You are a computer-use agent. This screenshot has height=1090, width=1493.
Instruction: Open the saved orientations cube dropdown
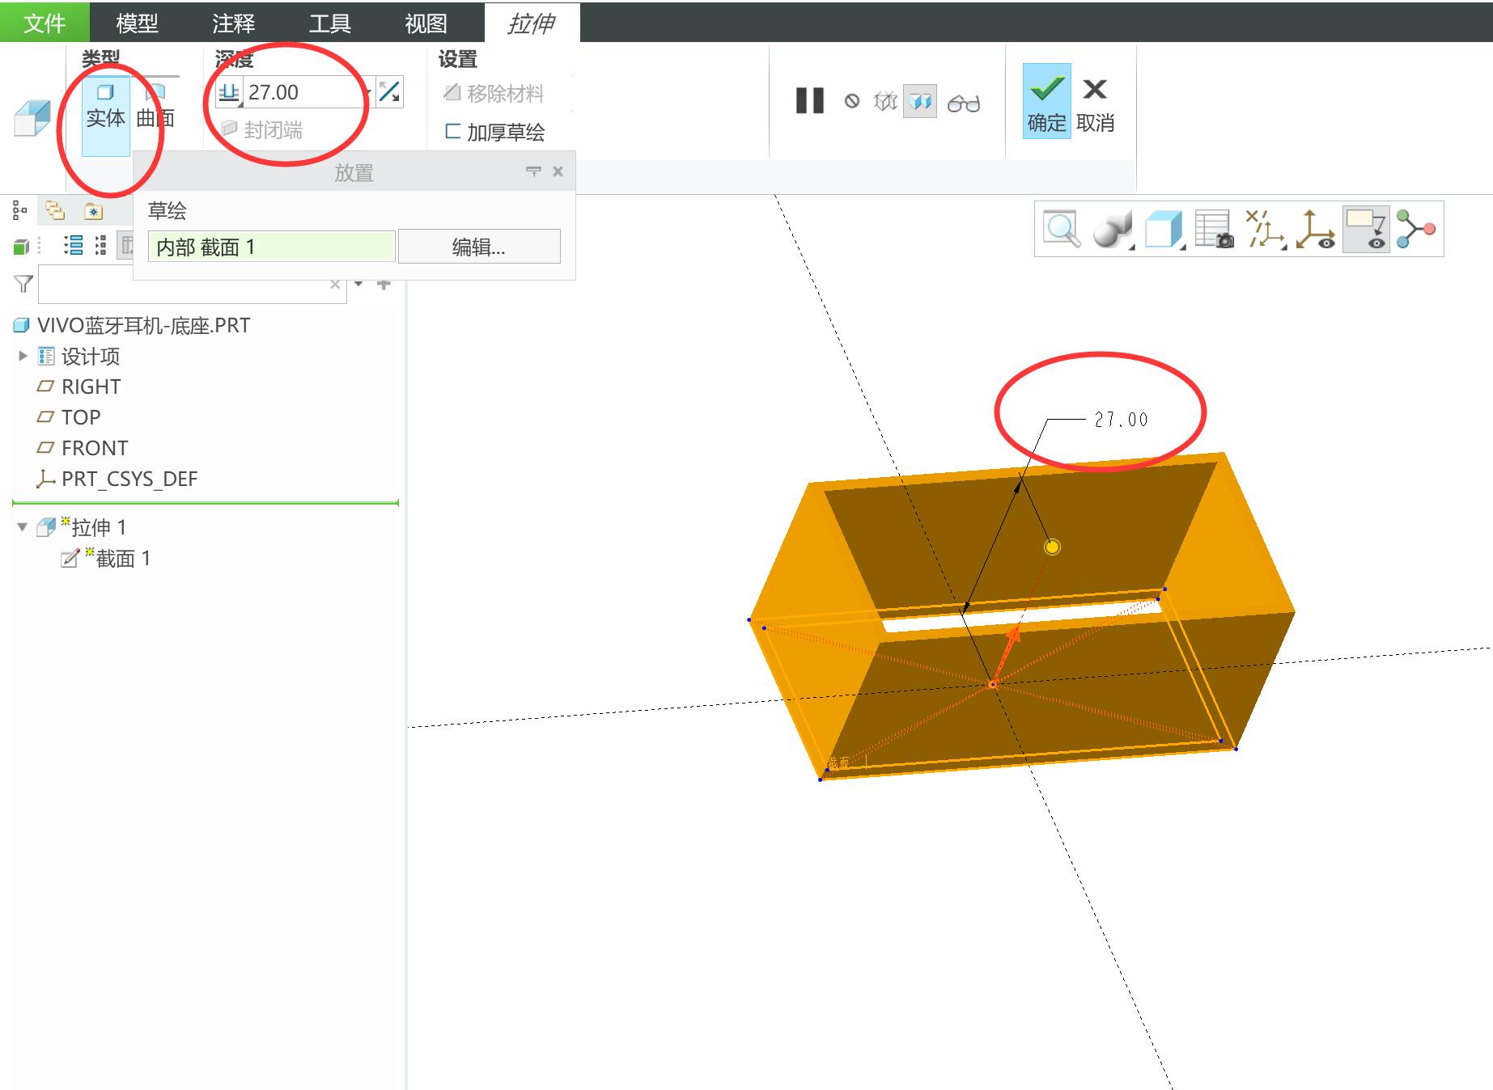click(x=1164, y=230)
